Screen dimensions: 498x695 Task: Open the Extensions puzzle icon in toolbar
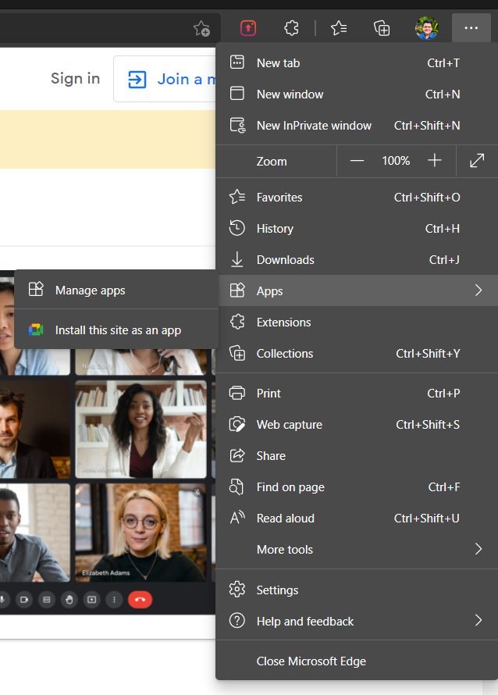(291, 28)
